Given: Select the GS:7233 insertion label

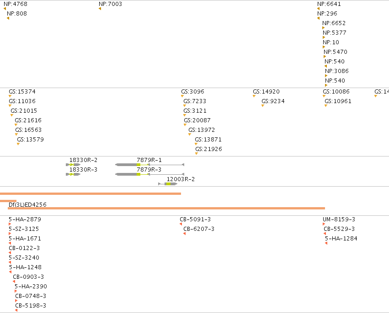Looking at the screenshot, I should (x=195, y=101).
